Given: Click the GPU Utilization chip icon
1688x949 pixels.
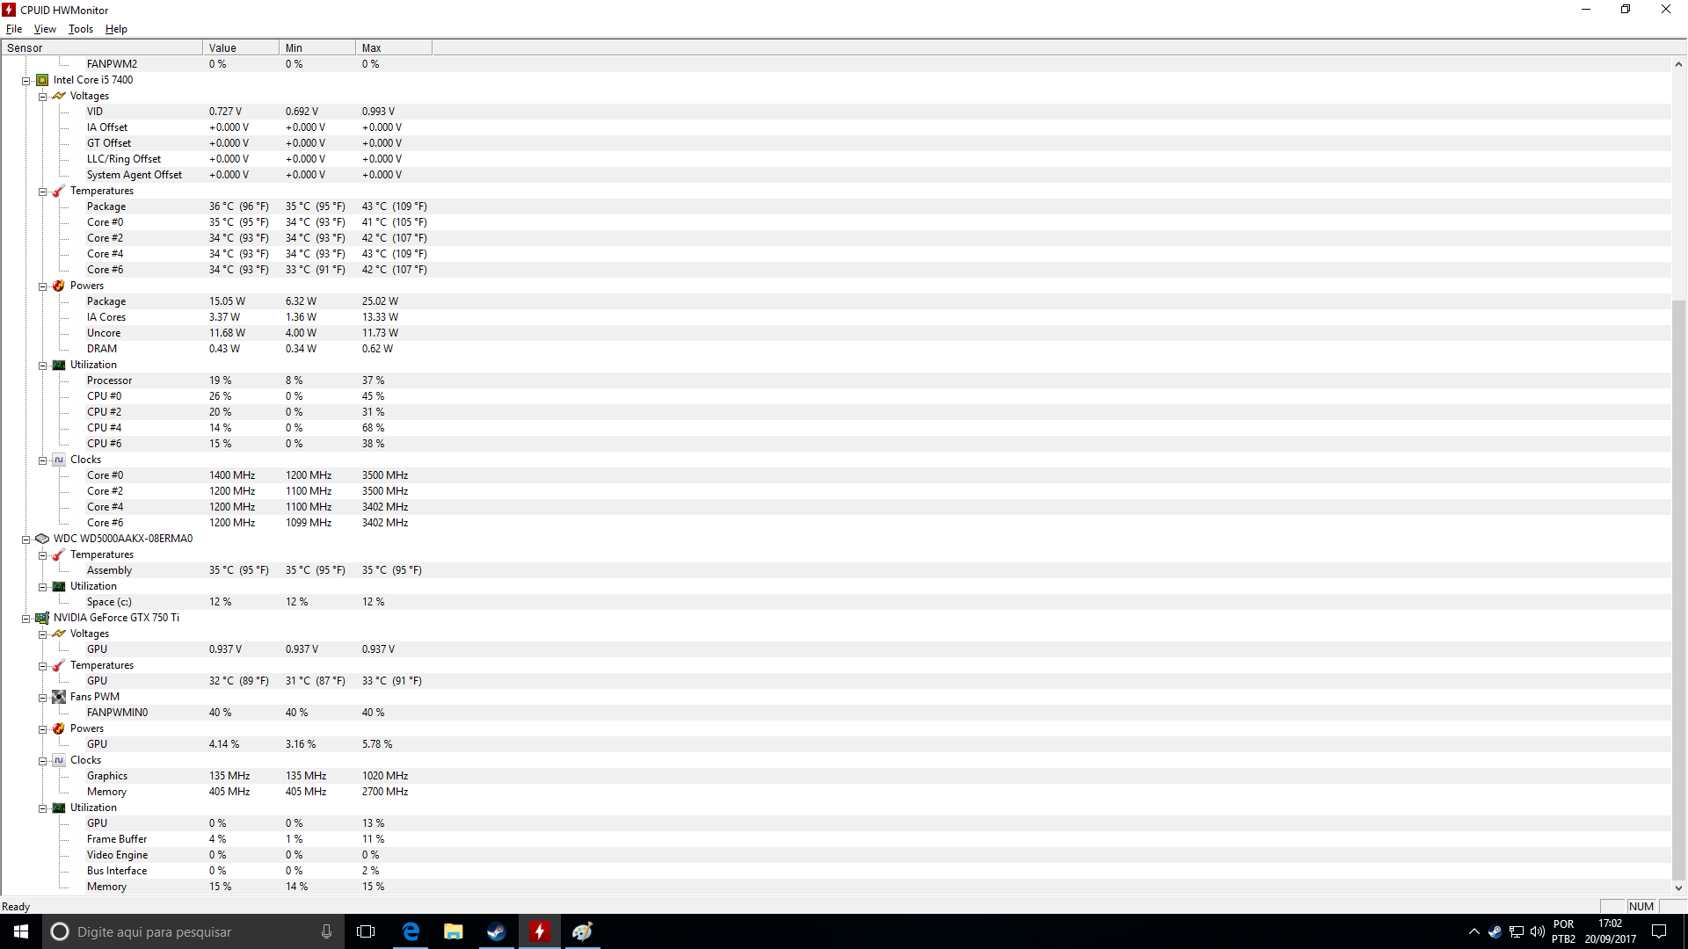Looking at the screenshot, I should [x=59, y=808].
